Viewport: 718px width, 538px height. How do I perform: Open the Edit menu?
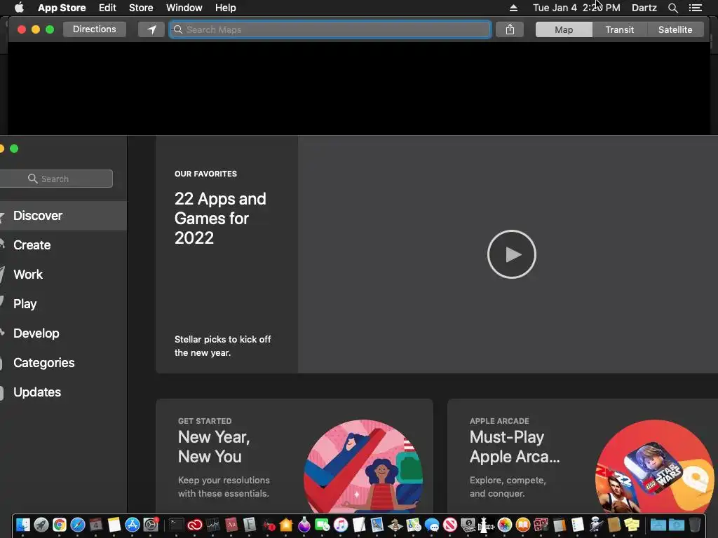[107, 8]
